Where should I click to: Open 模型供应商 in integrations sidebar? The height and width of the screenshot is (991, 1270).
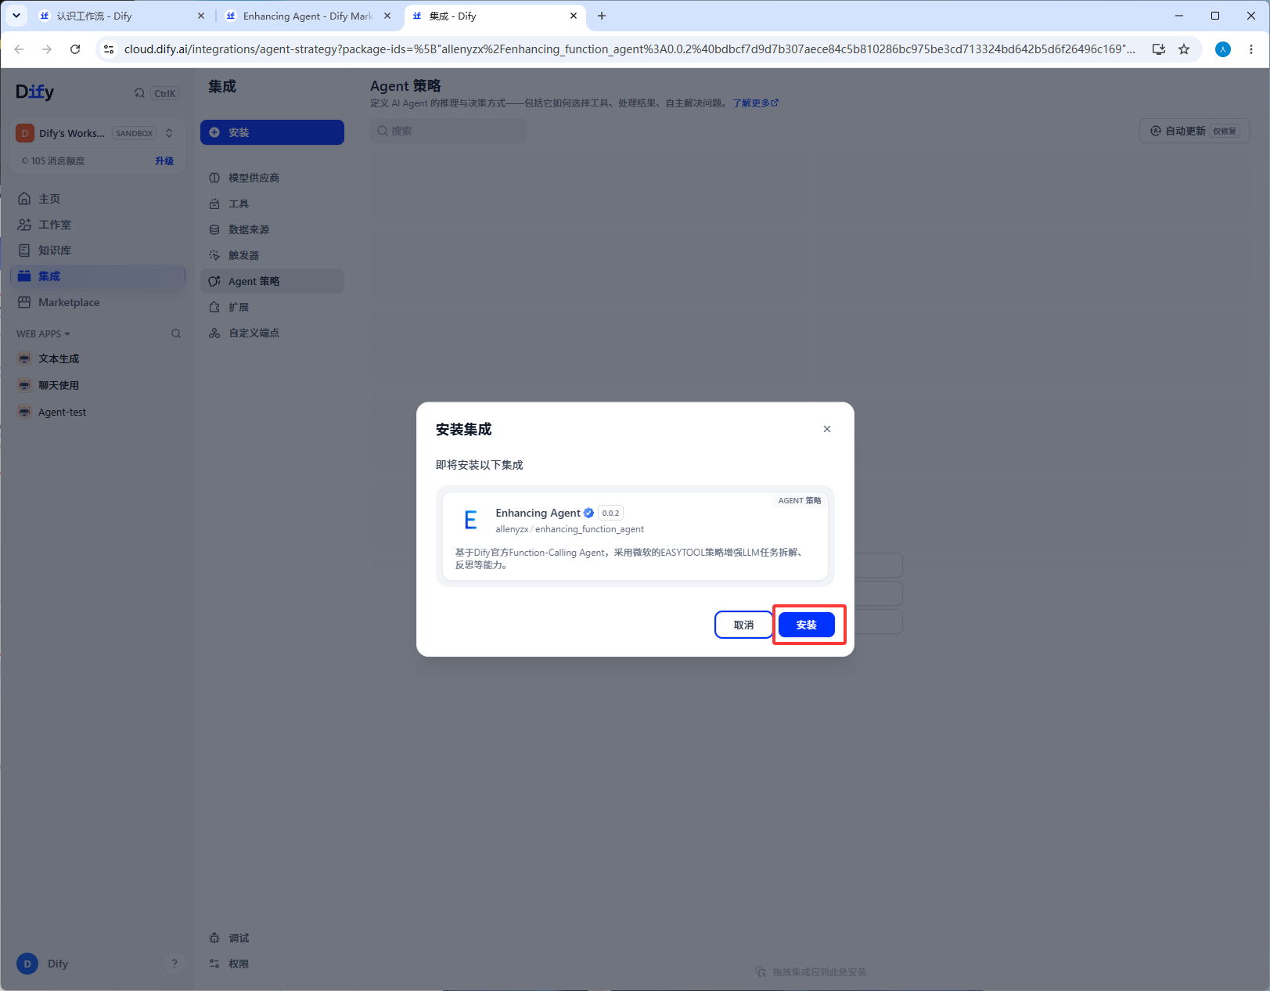(272, 178)
